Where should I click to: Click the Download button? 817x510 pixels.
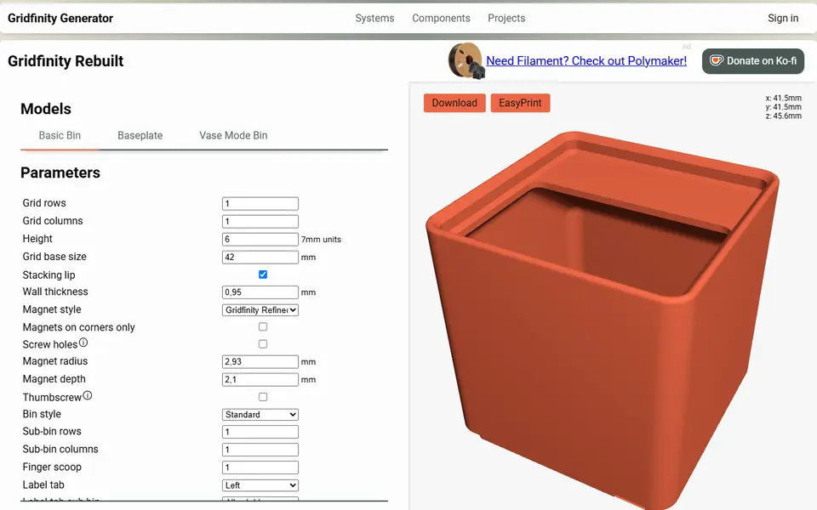coord(454,103)
